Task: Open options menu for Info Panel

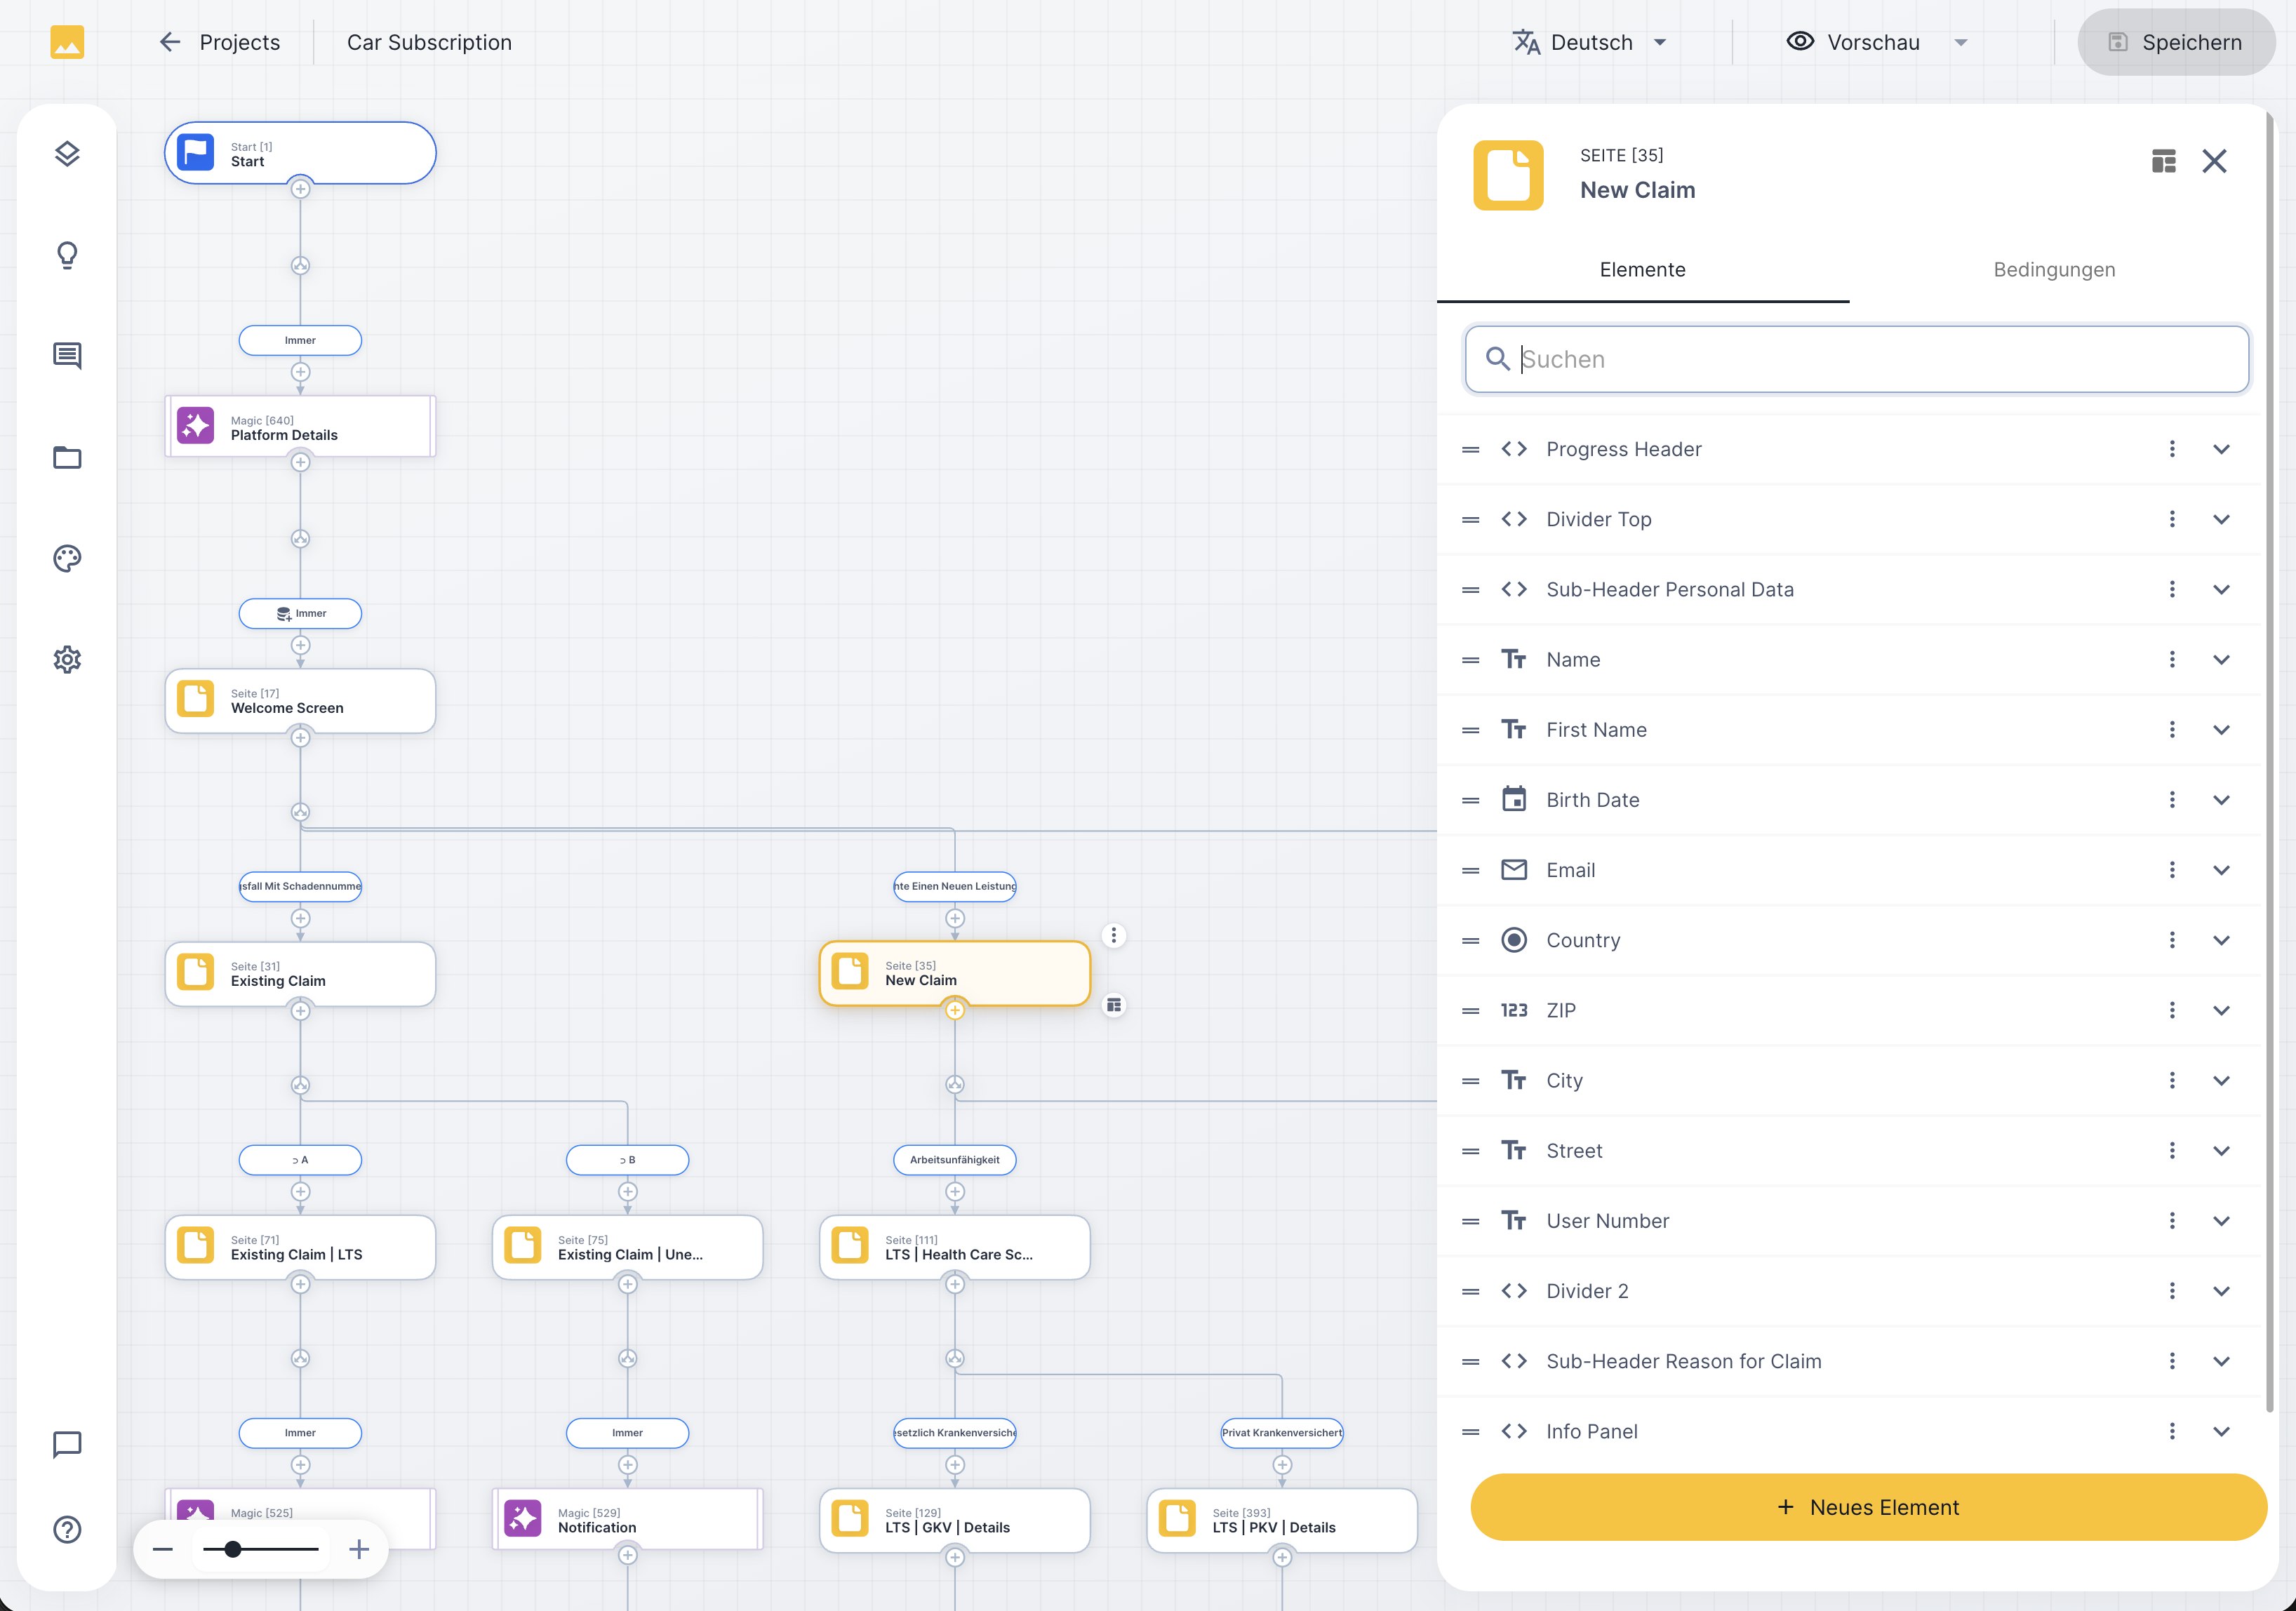Action: (2172, 1431)
